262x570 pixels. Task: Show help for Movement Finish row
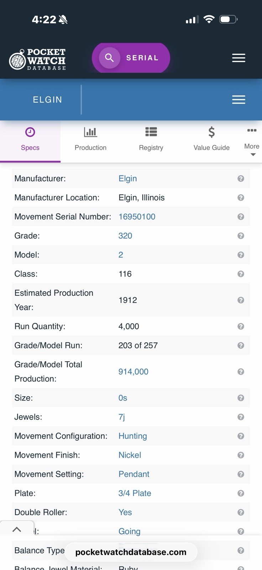[x=241, y=455]
